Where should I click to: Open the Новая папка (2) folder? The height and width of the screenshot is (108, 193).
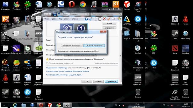[138, 36]
